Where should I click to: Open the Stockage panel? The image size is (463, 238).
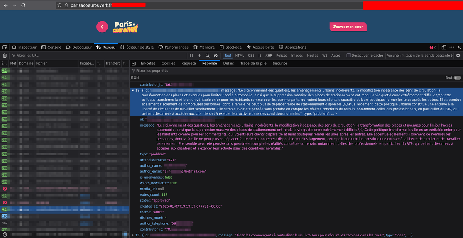tap(230, 47)
